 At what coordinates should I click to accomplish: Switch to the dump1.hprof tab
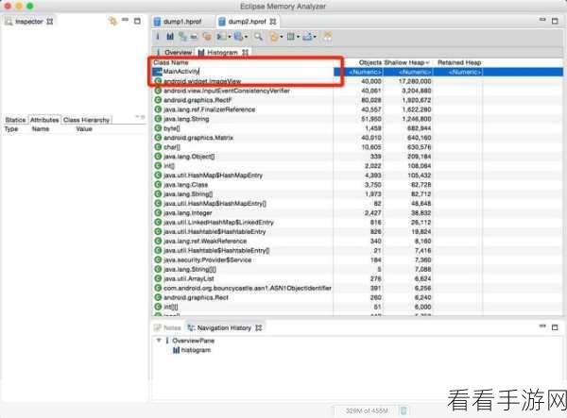178,22
